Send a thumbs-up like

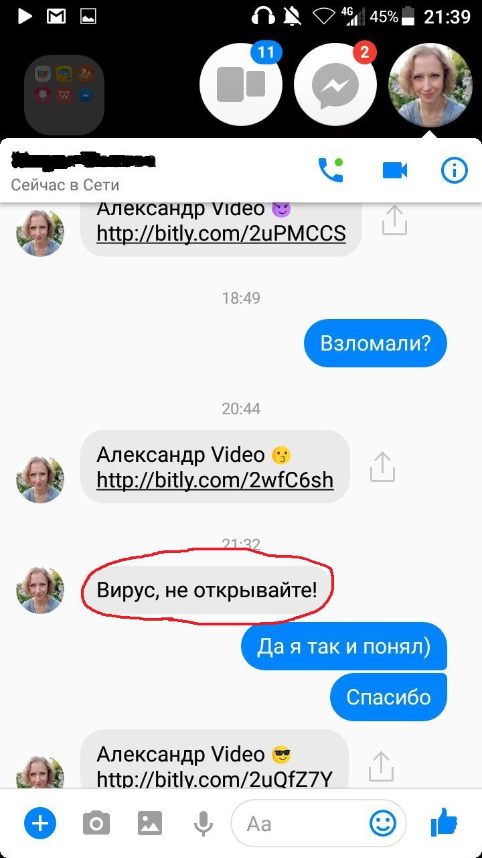pos(444,822)
